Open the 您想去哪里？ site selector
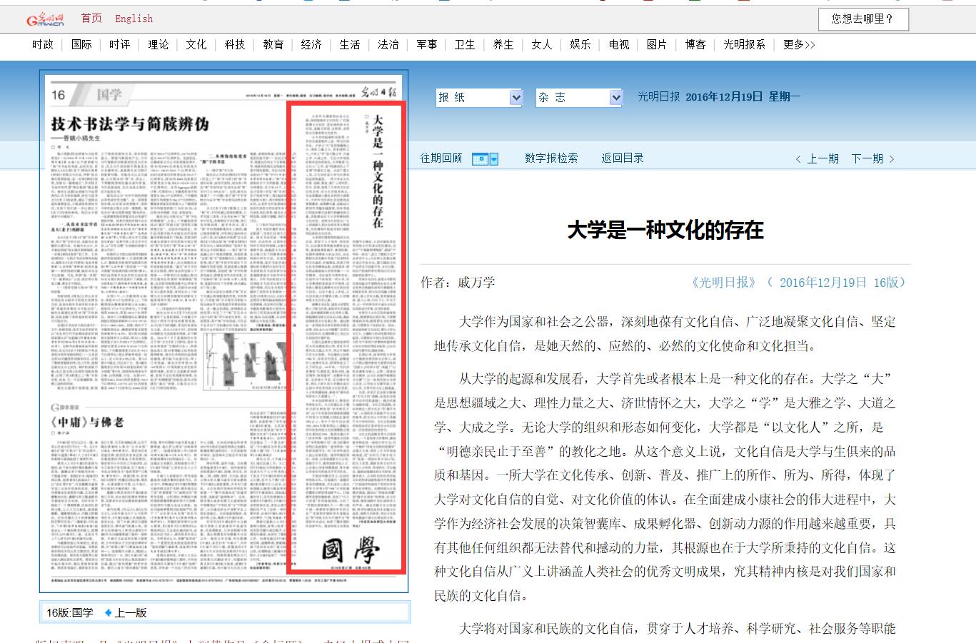Image resolution: width=976 pixels, height=643 pixels. (862, 19)
